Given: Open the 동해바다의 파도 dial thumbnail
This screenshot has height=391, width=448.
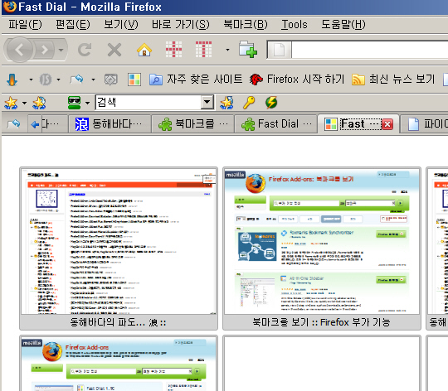Looking at the screenshot, I should pos(119,242).
